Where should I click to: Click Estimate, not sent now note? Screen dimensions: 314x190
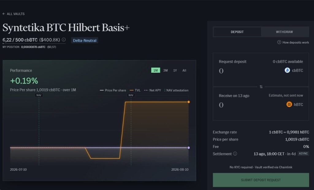tap(286, 95)
